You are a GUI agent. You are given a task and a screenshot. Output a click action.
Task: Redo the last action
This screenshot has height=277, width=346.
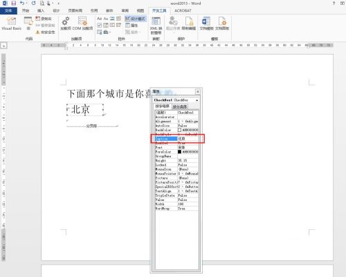34,3
